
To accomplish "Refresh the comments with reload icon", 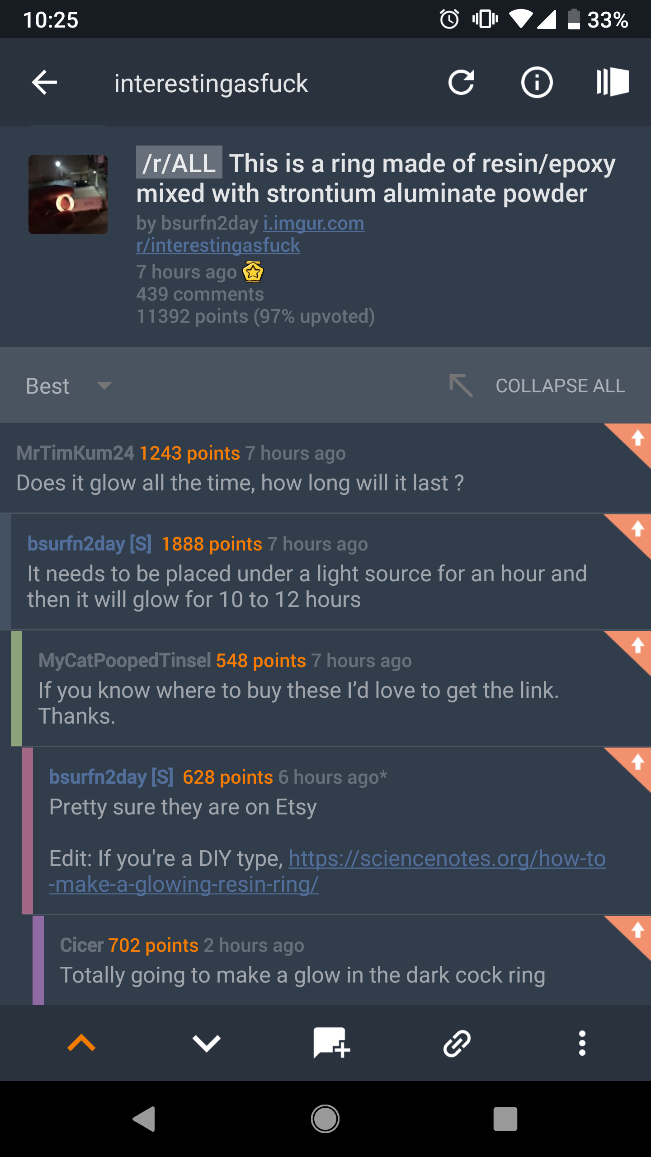I will (461, 83).
